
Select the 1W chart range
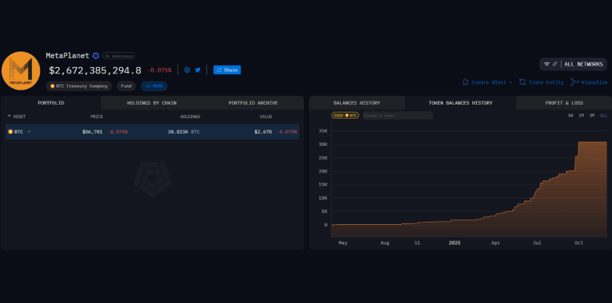coord(571,116)
